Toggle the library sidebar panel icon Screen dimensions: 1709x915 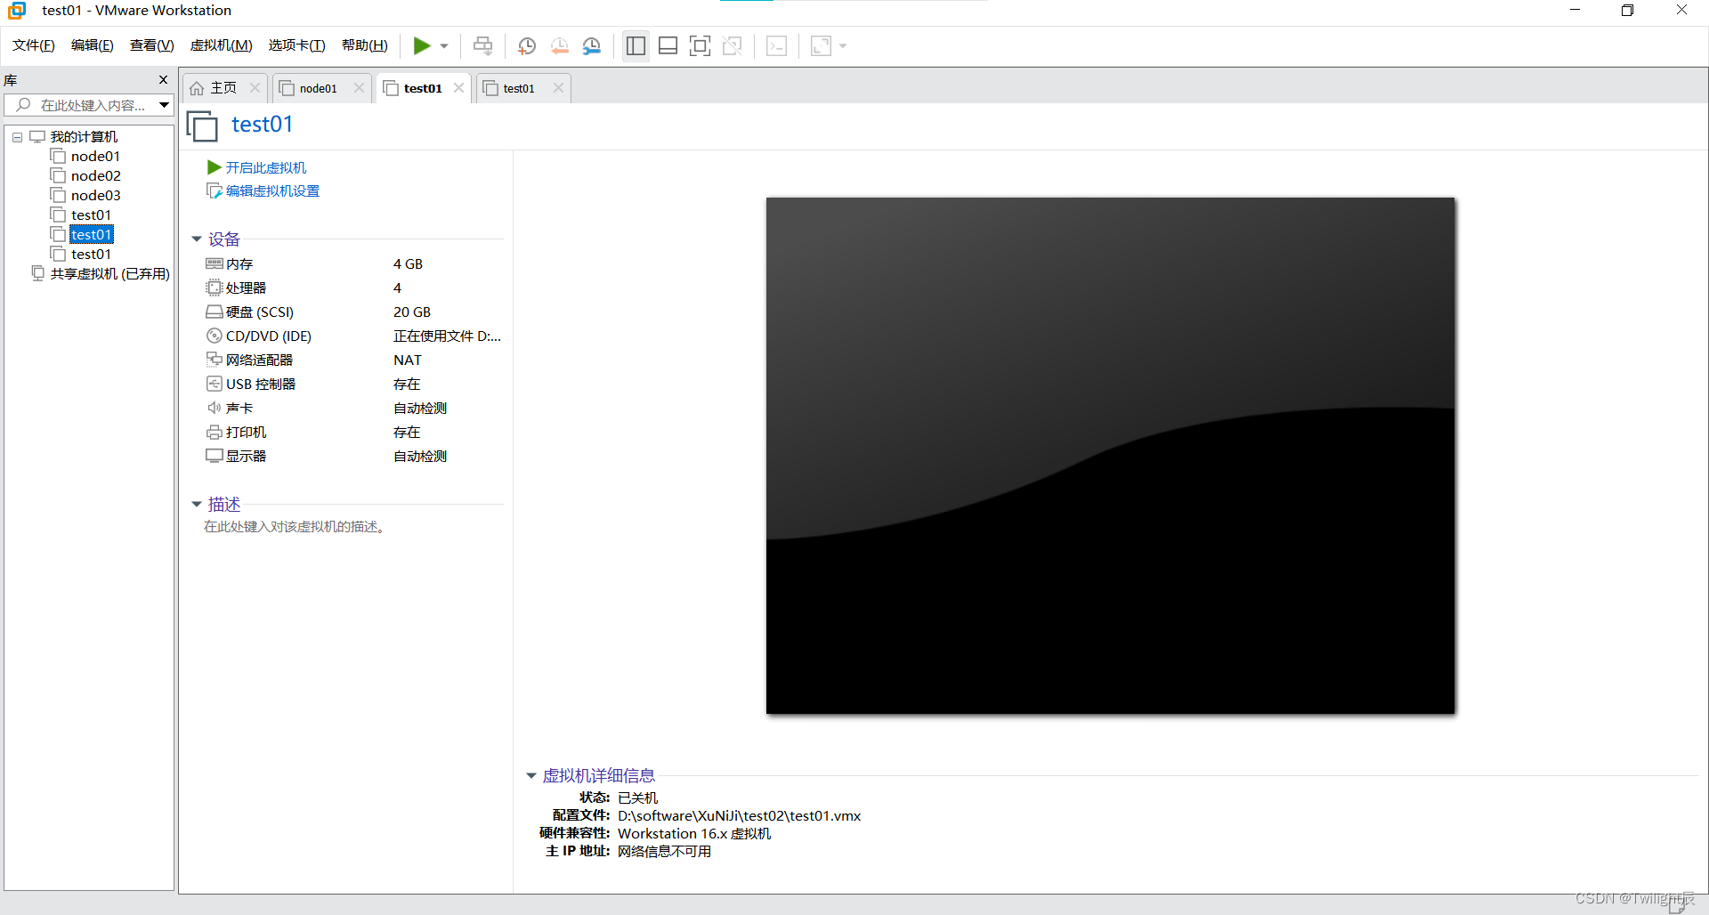(636, 45)
